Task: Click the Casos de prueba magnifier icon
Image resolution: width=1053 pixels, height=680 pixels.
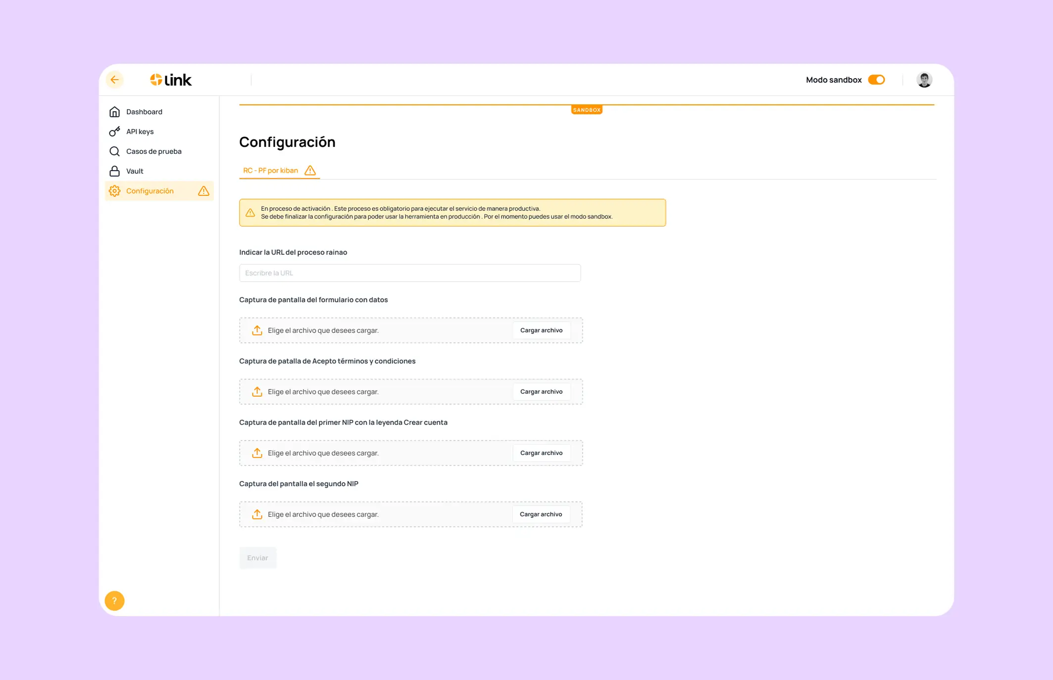Action: click(x=114, y=151)
